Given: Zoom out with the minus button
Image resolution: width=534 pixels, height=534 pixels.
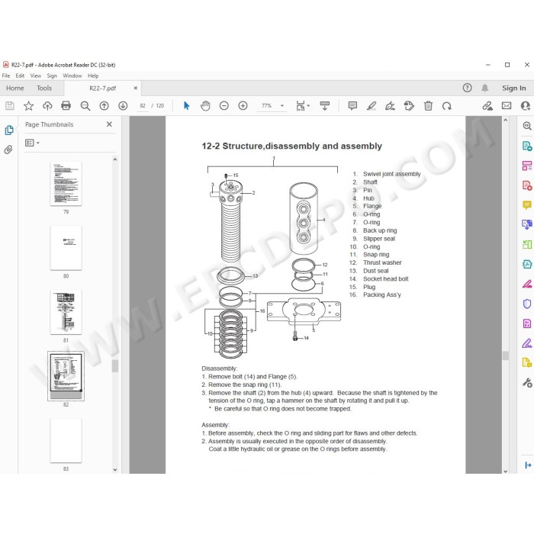Looking at the screenshot, I should (x=224, y=106).
